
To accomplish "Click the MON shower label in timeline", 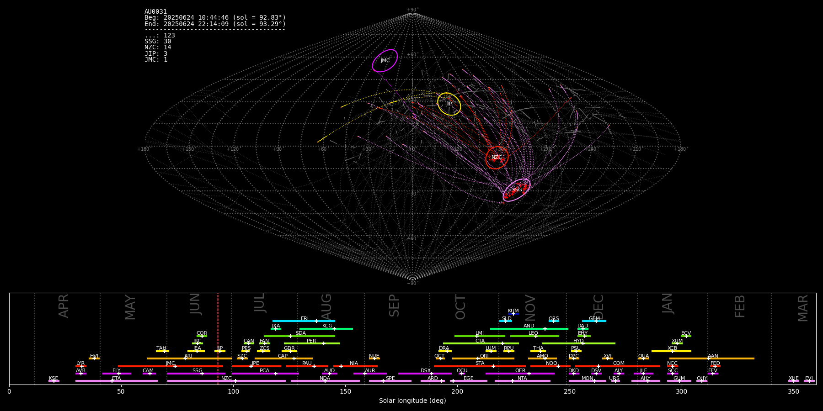I will 588,379.
